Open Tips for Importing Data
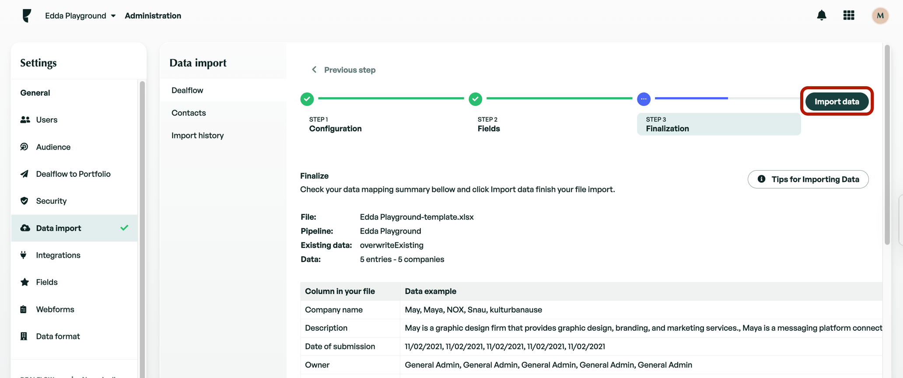The height and width of the screenshot is (378, 903). [x=808, y=179]
